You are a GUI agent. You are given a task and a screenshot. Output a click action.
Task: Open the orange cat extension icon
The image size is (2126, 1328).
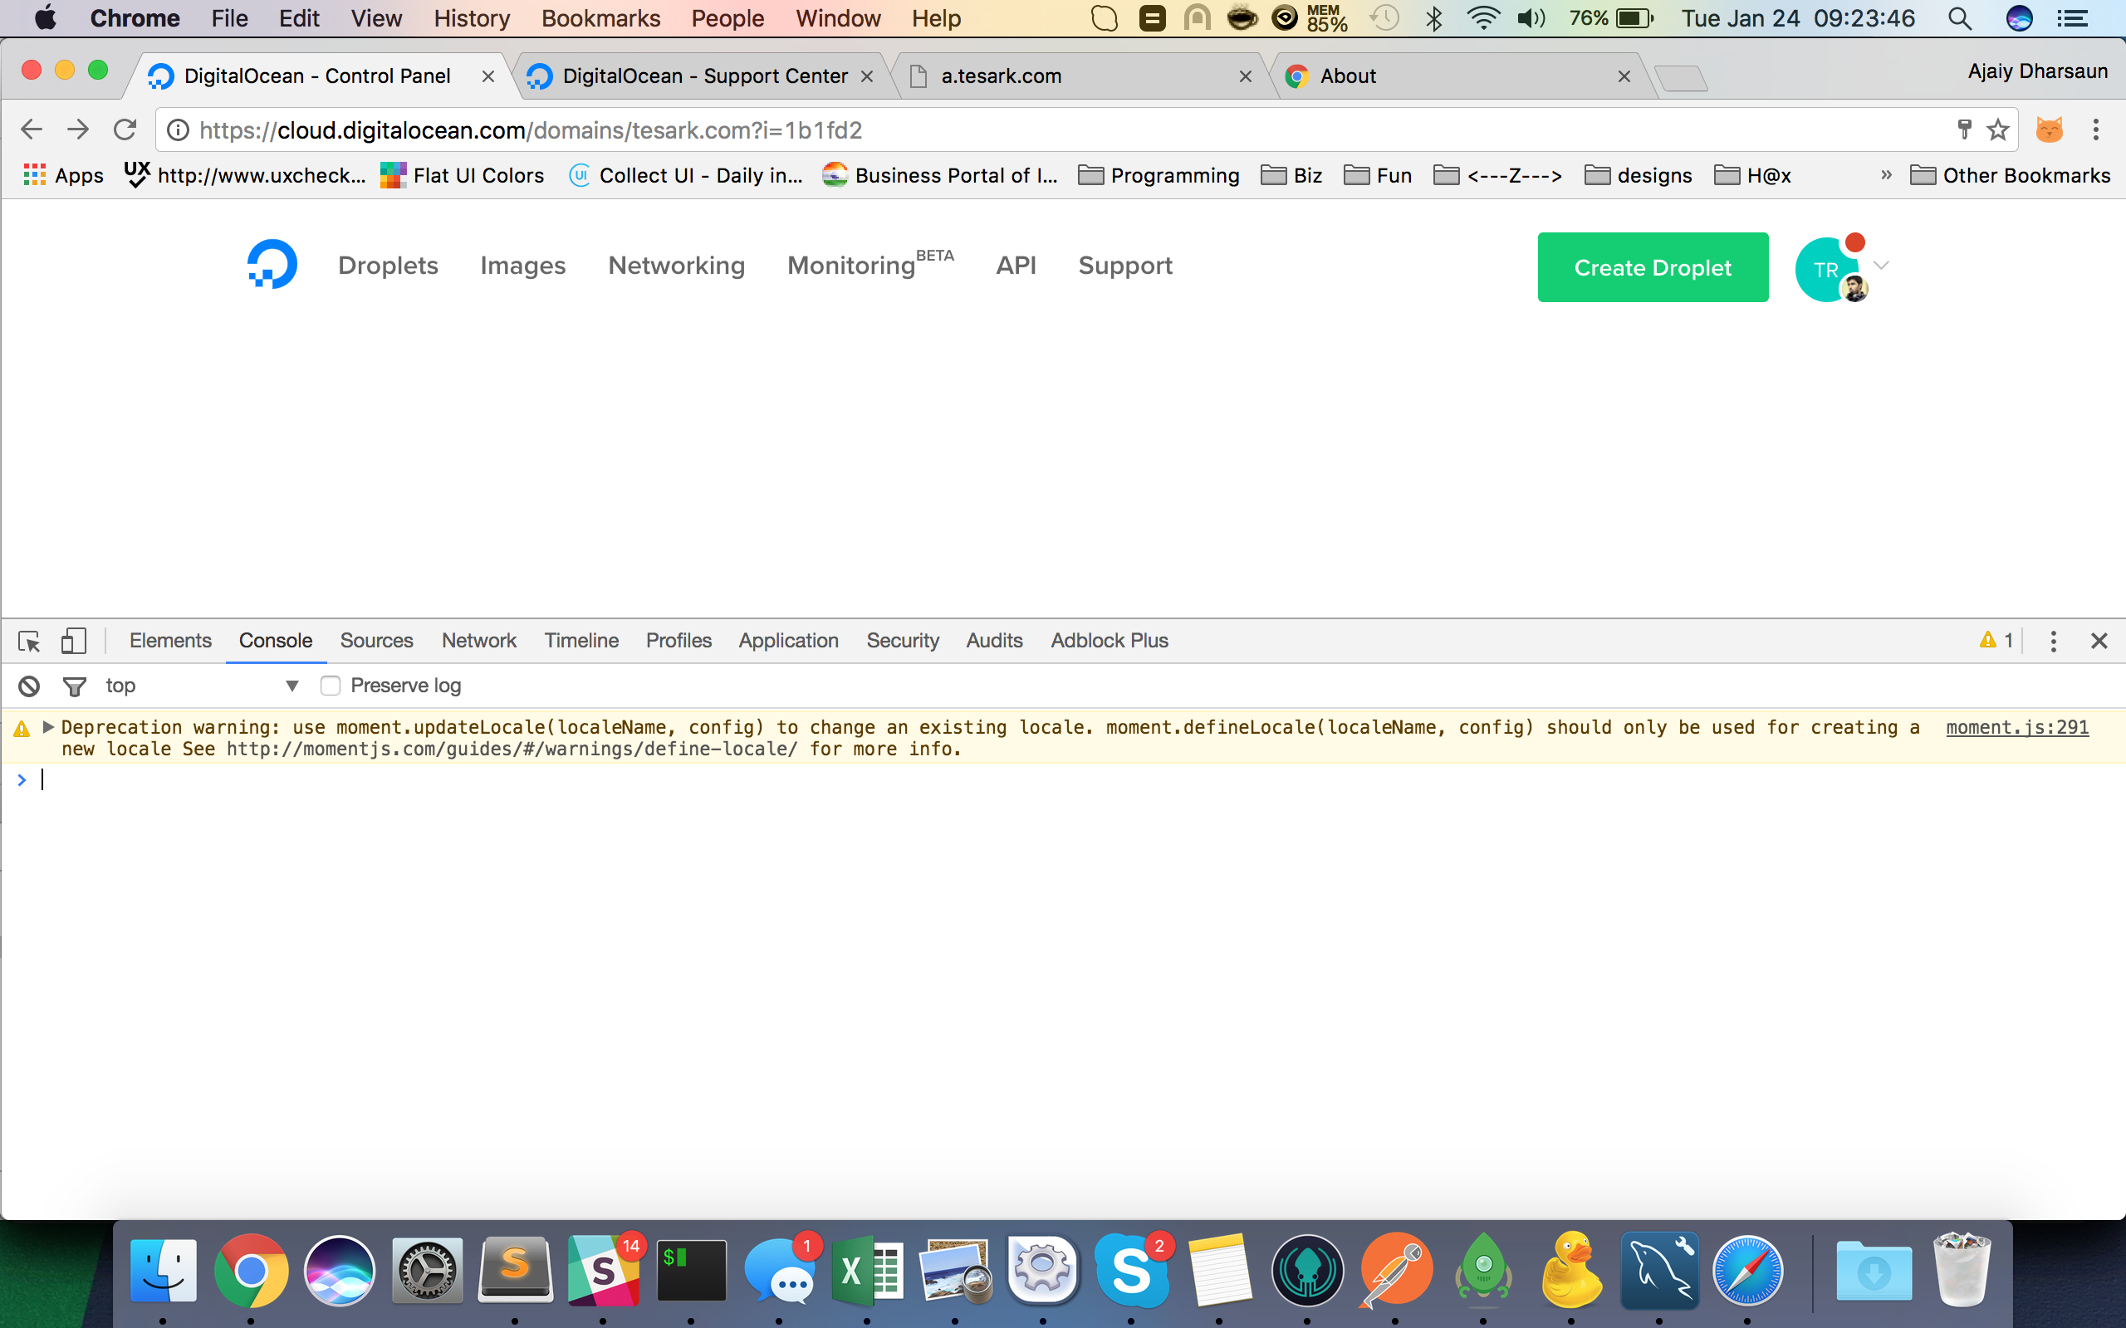2049,130
